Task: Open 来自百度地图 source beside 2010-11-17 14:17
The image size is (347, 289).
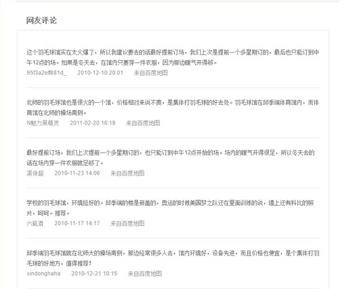Action: click(127, 223)
